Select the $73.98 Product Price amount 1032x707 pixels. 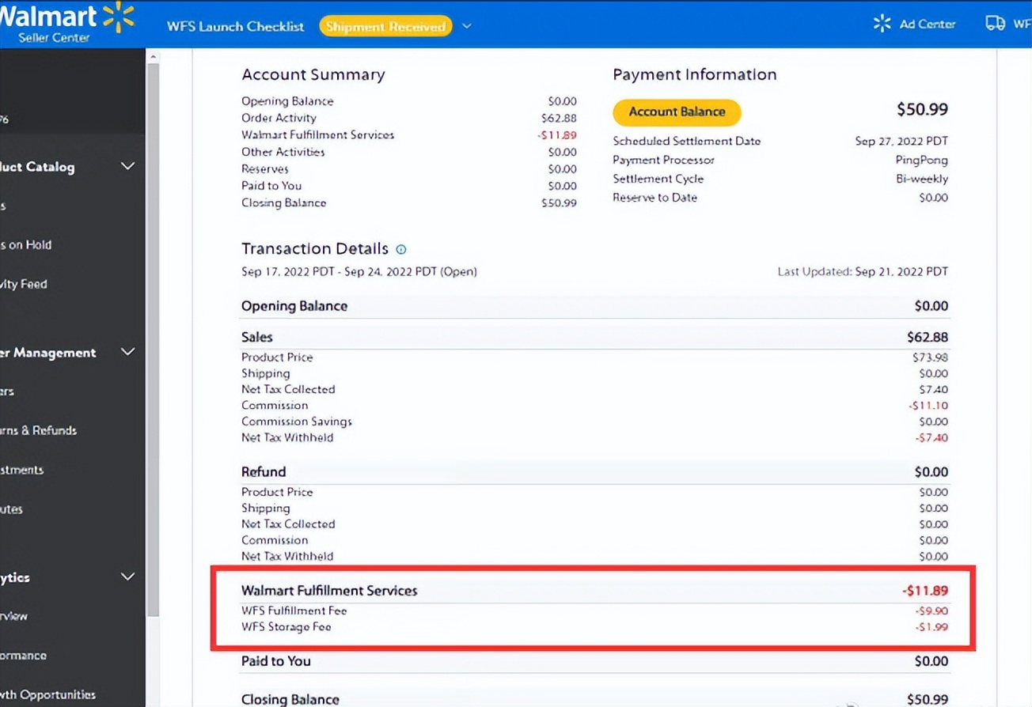[x=930, y=357]
